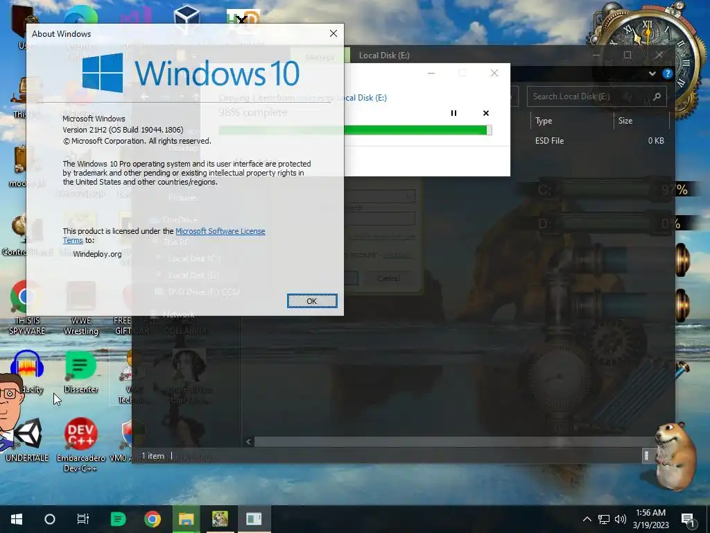
Task: Click the green copy progress bar
Action: tap(355, 130)
